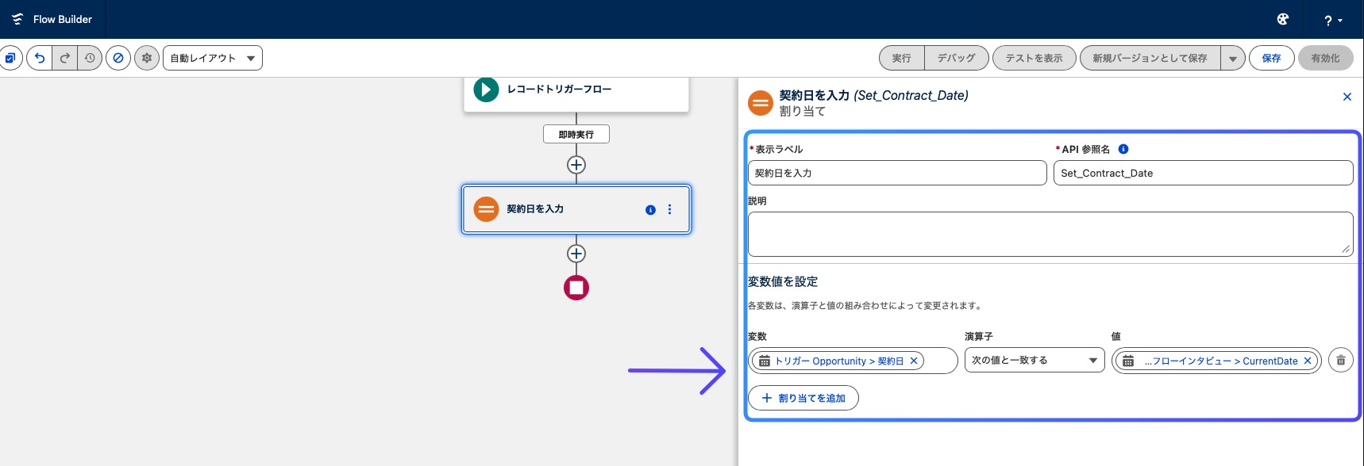Viewport: 1364px width, 466px height.
Task: Click the info icon on 契約日を入力 node
Action: tap(650, 210)
